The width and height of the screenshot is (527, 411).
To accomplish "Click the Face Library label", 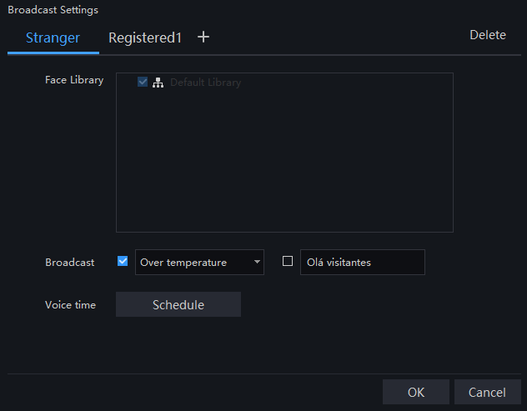I will click(74, 80).
